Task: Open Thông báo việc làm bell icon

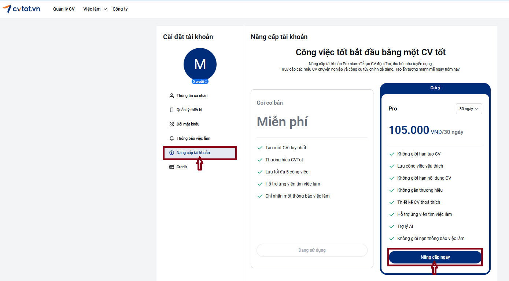Action: (171, 139)
